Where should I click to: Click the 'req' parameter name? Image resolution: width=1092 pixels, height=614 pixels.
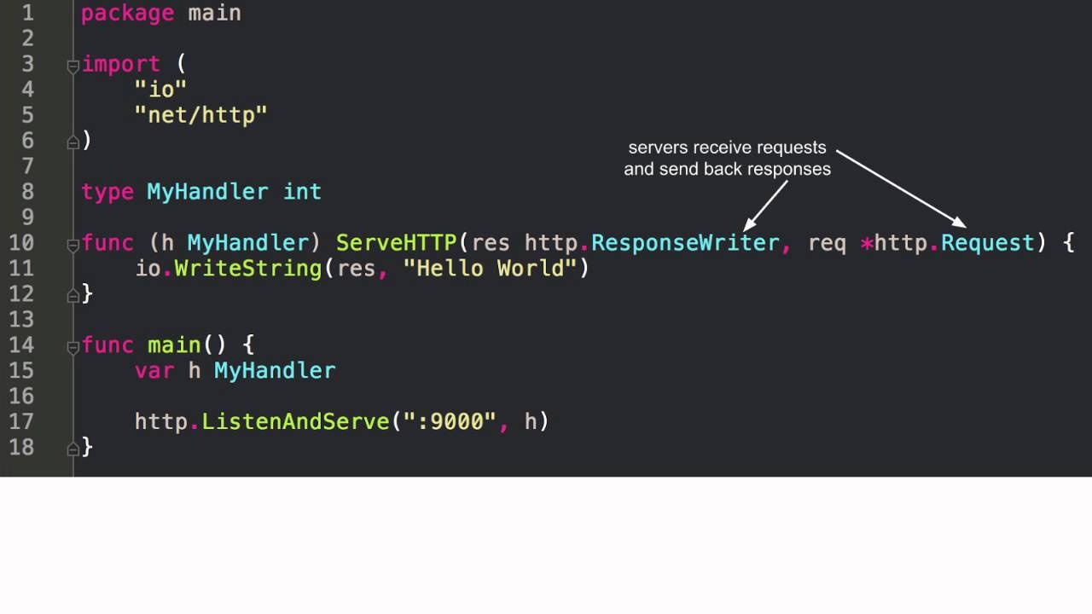click(x=828, y=244)
